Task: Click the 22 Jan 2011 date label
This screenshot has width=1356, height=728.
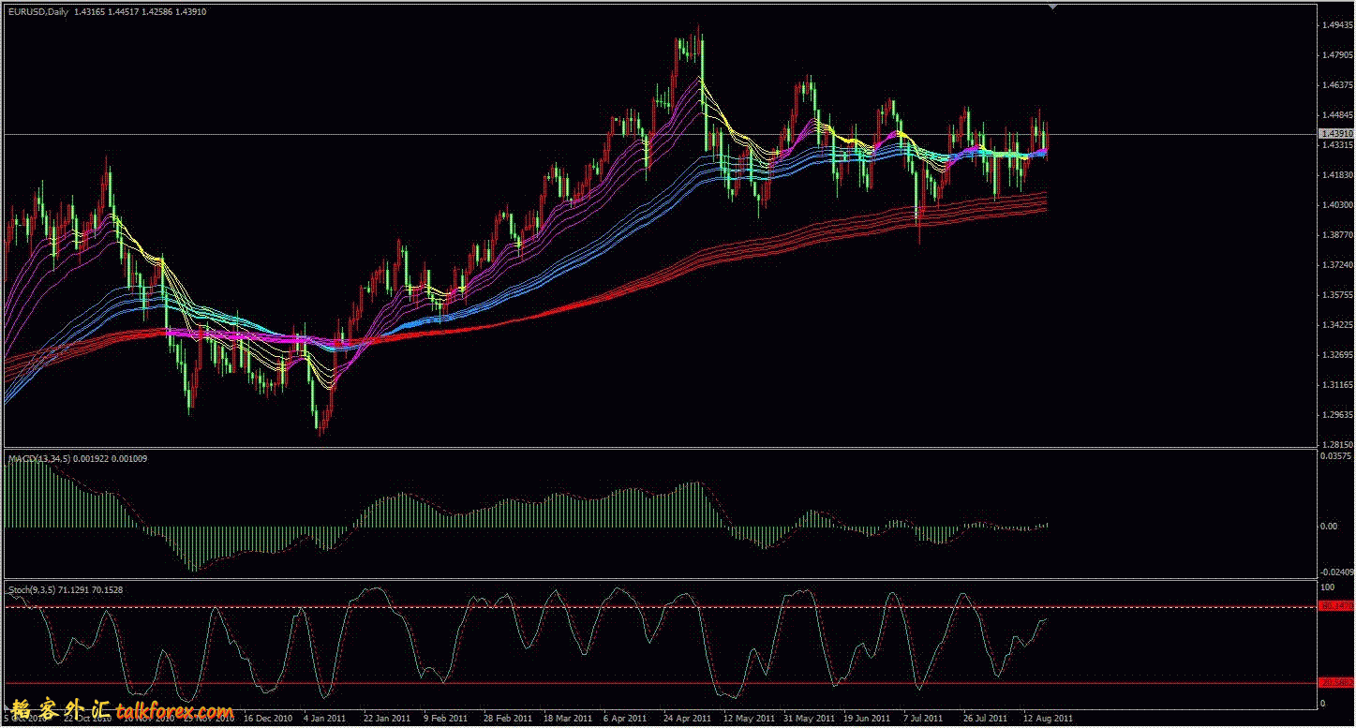Action: click(x=387, y=719)
